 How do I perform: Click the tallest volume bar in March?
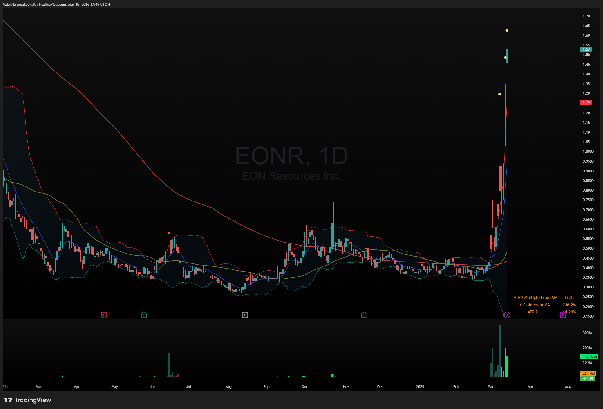pos(500,352)
